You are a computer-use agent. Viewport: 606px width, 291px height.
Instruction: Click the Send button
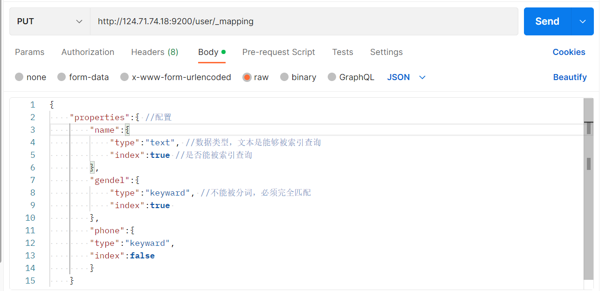[x=547, y=21]
